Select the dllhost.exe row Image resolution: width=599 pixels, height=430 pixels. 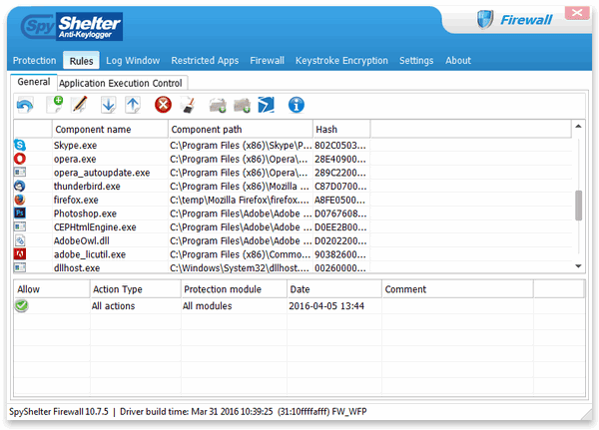pos(293,267)
